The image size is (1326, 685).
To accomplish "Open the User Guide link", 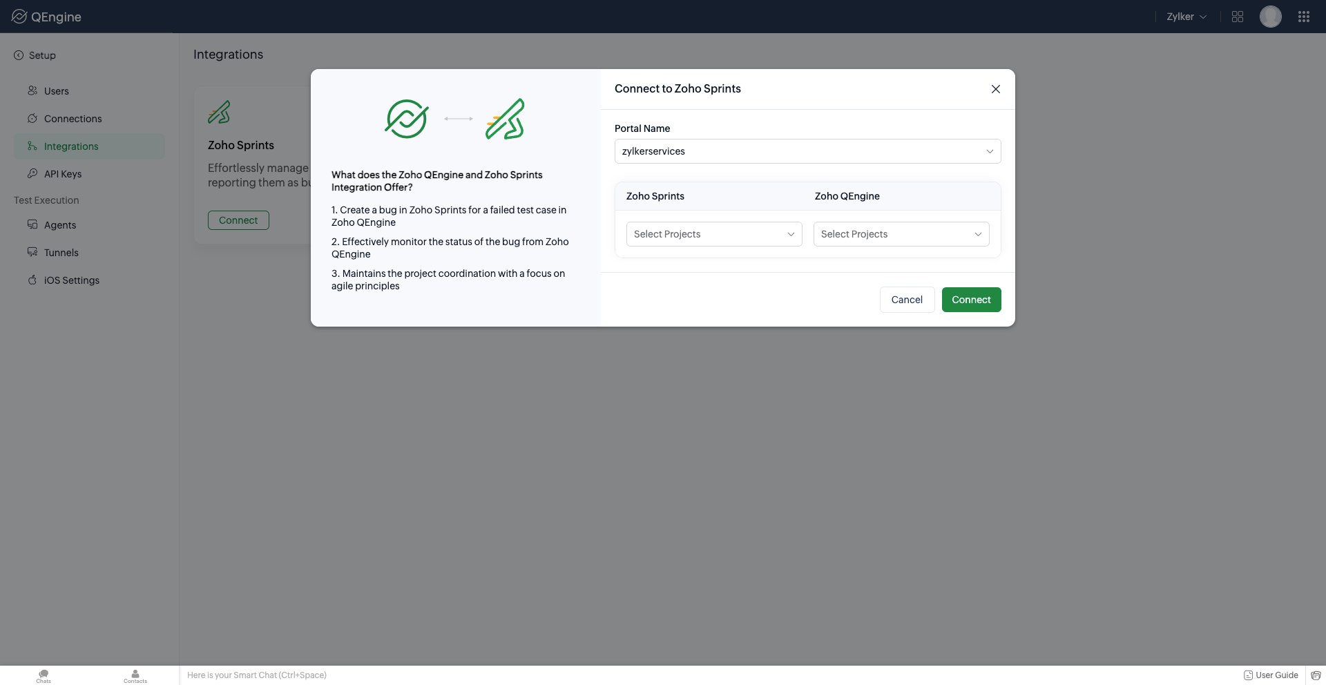I will (x=1271, y=675).
